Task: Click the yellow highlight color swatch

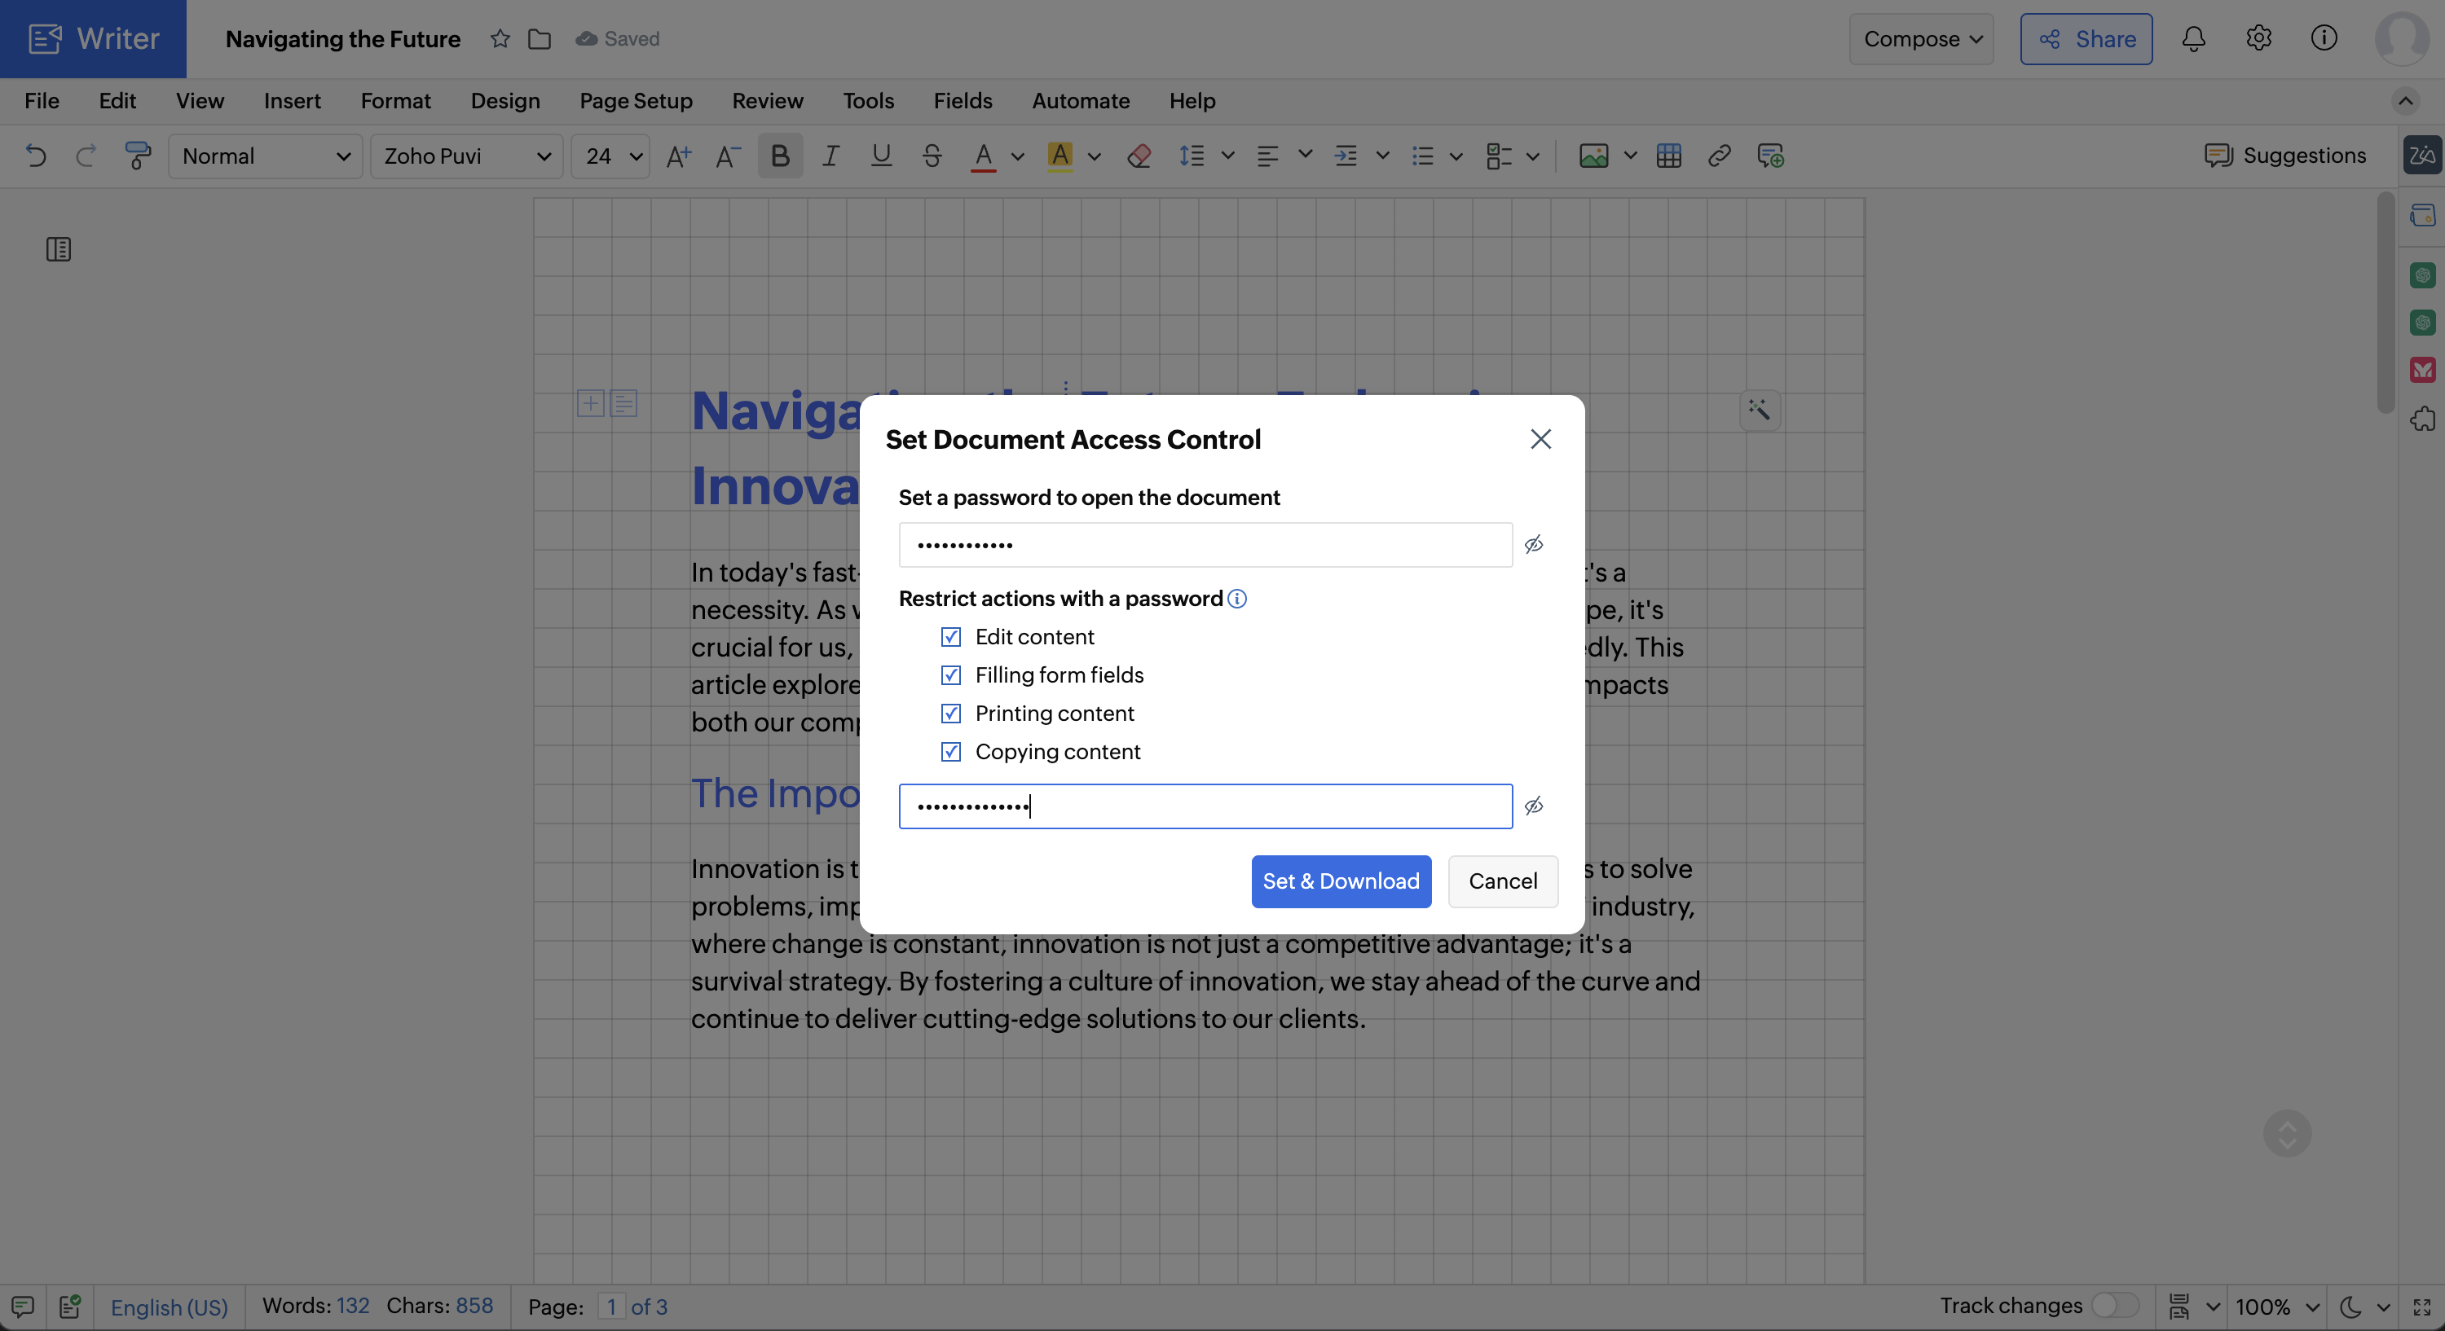Action: click(1059, 156)
